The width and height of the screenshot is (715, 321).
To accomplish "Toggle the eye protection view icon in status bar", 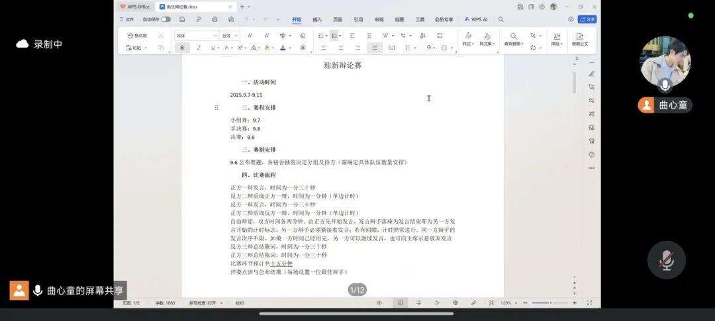I will coord(379,302).
